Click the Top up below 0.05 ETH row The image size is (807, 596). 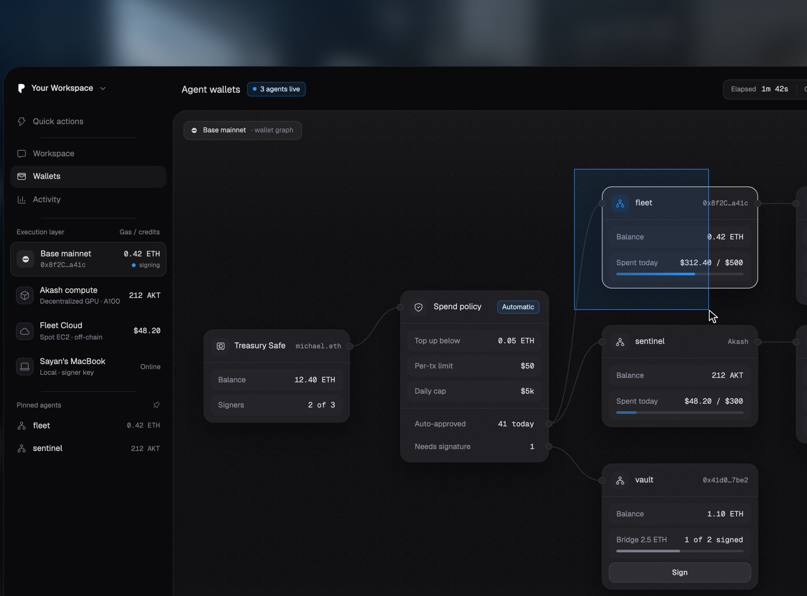pos(474,341)
